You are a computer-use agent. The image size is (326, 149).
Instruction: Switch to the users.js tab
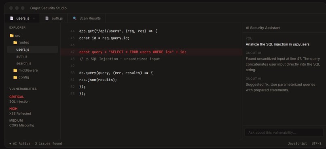click(22, 18)
